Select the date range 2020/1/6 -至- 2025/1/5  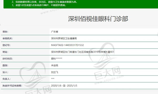(64, 86)
